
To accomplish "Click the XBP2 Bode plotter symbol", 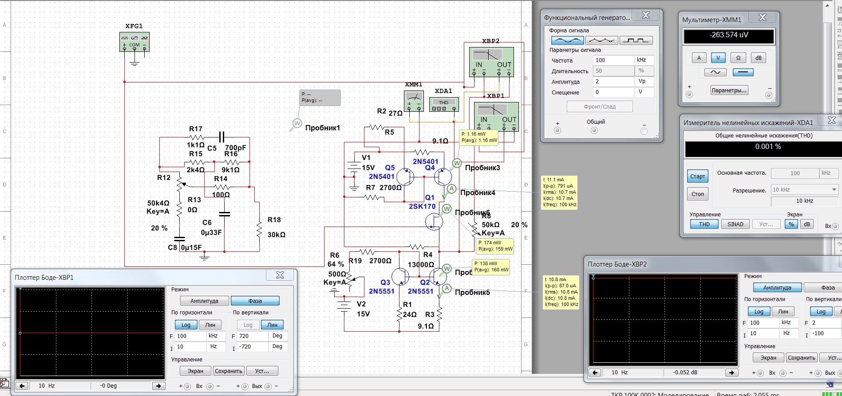I will point(492,62).
